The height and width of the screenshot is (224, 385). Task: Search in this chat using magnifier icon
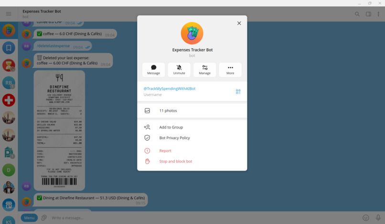tap(357, 14)
